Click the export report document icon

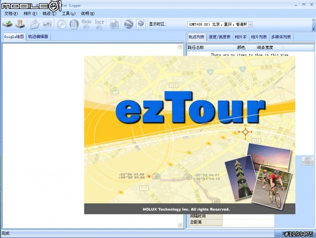click(x=114, y=24)
